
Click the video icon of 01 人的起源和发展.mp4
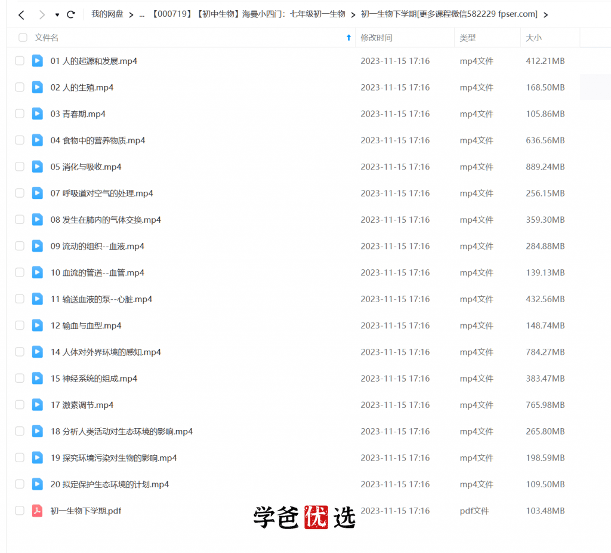38,61
